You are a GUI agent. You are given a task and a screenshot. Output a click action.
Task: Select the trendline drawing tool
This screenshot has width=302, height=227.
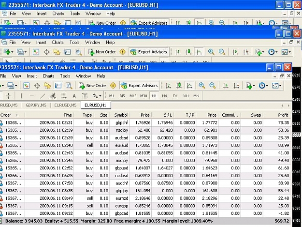click(43, 96)
